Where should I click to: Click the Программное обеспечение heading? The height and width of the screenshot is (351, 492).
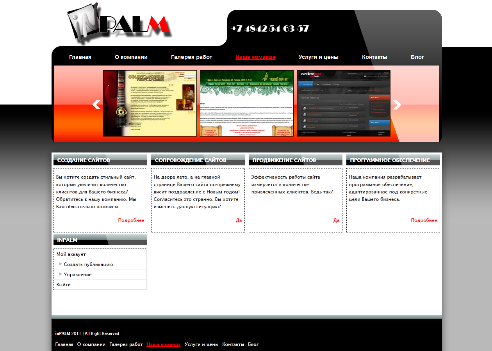(x=390, y=160)
